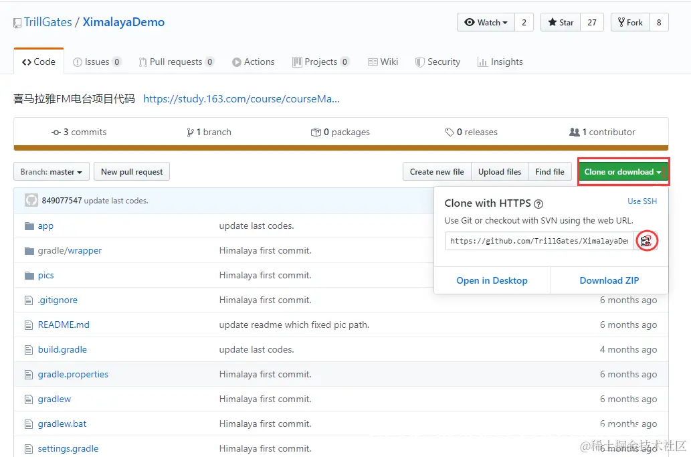Click the file icon of gradle.properties

(29, 374)
